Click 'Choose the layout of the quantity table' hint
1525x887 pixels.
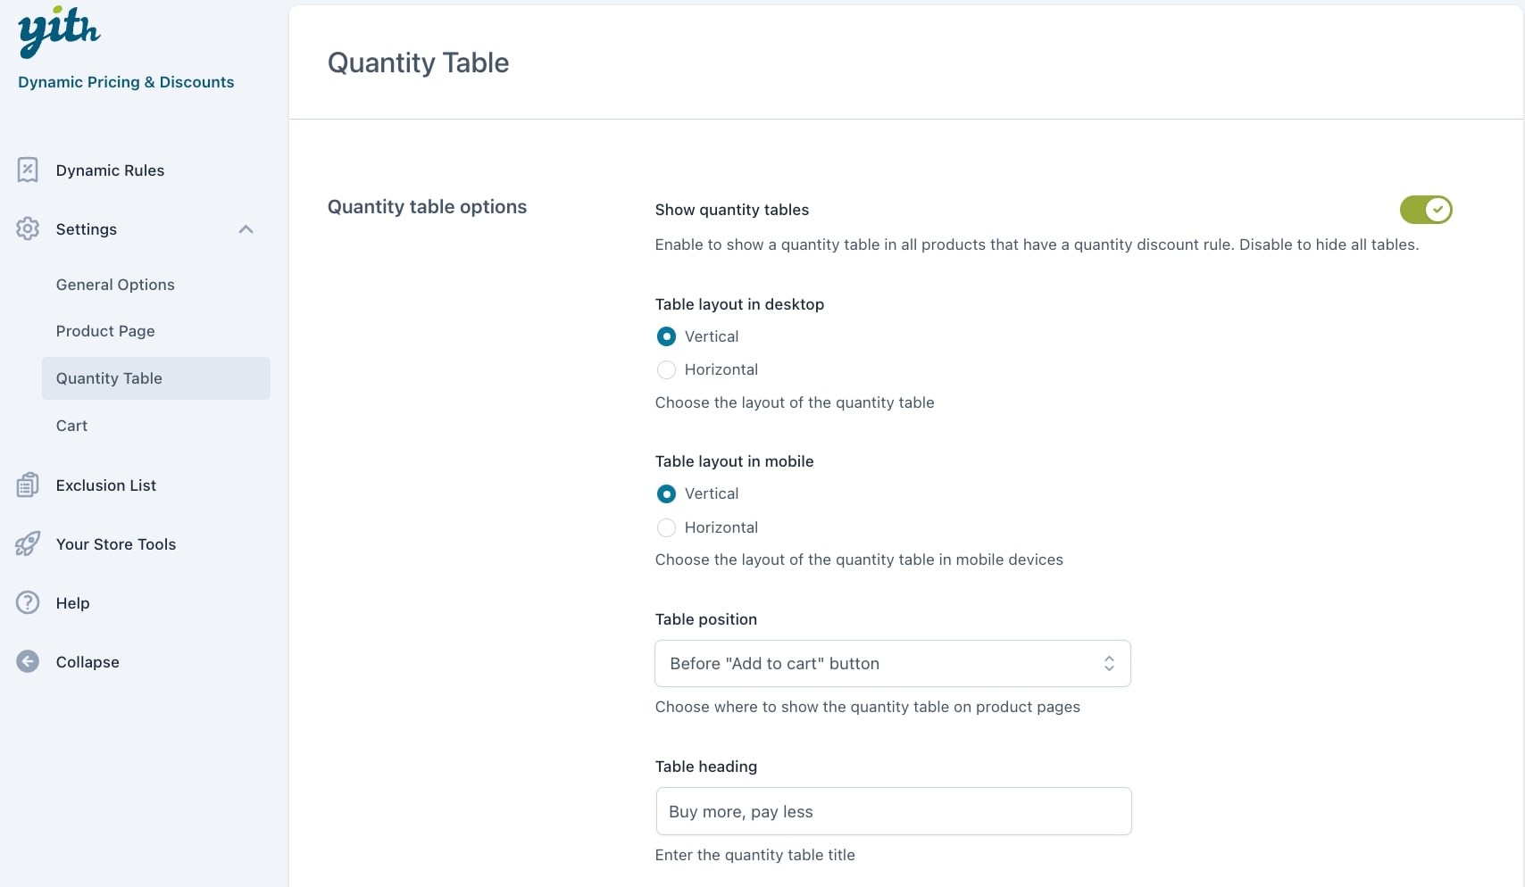795,402
